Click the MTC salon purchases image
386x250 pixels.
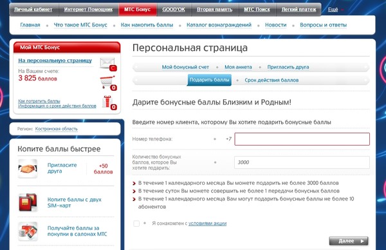28,231
